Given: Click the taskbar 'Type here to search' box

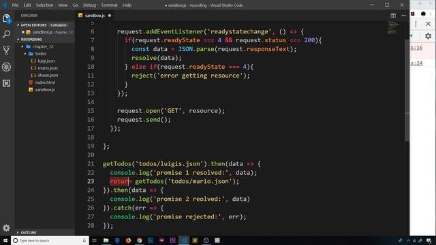Looking at the screenshot, I should (50, 240).
